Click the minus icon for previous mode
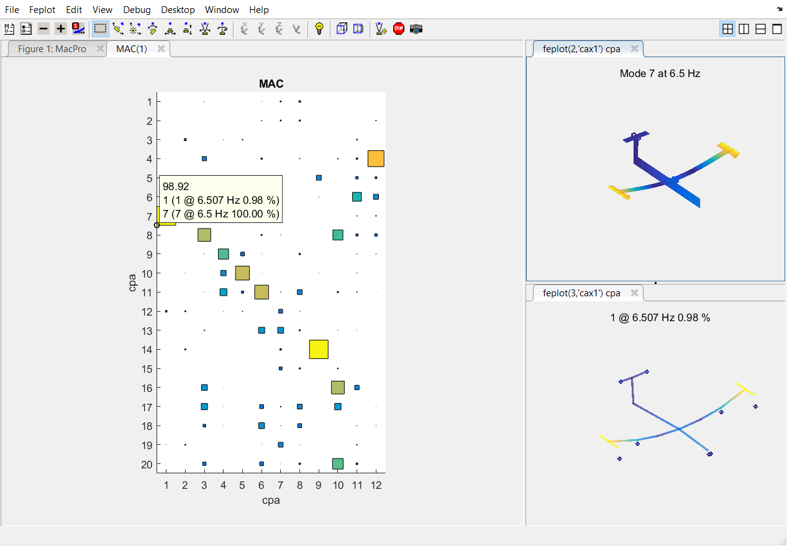 coord(43,29)
